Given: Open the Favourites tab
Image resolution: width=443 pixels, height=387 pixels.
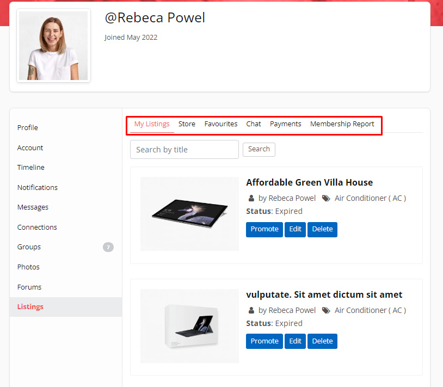Looking at the screenshot, I should click(x=220, y=124).
